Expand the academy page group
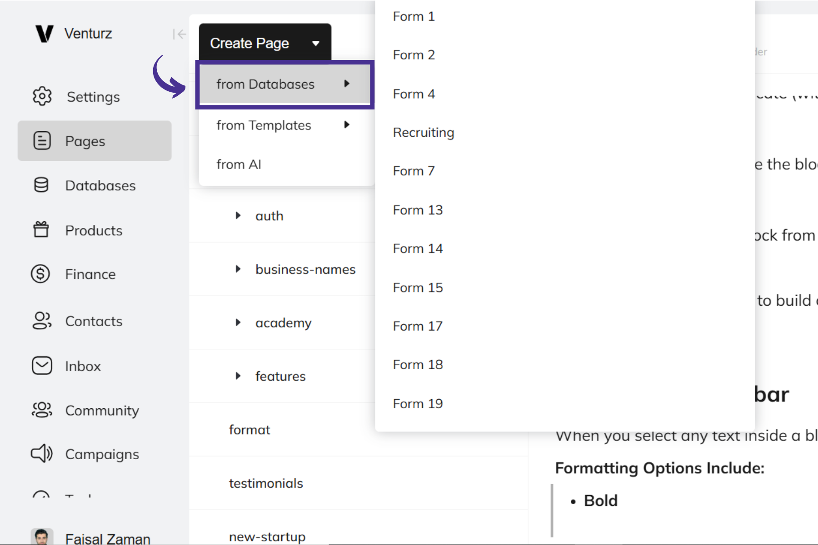The height and width of the screenshot is (545, 818). click(x=238, y=322)
